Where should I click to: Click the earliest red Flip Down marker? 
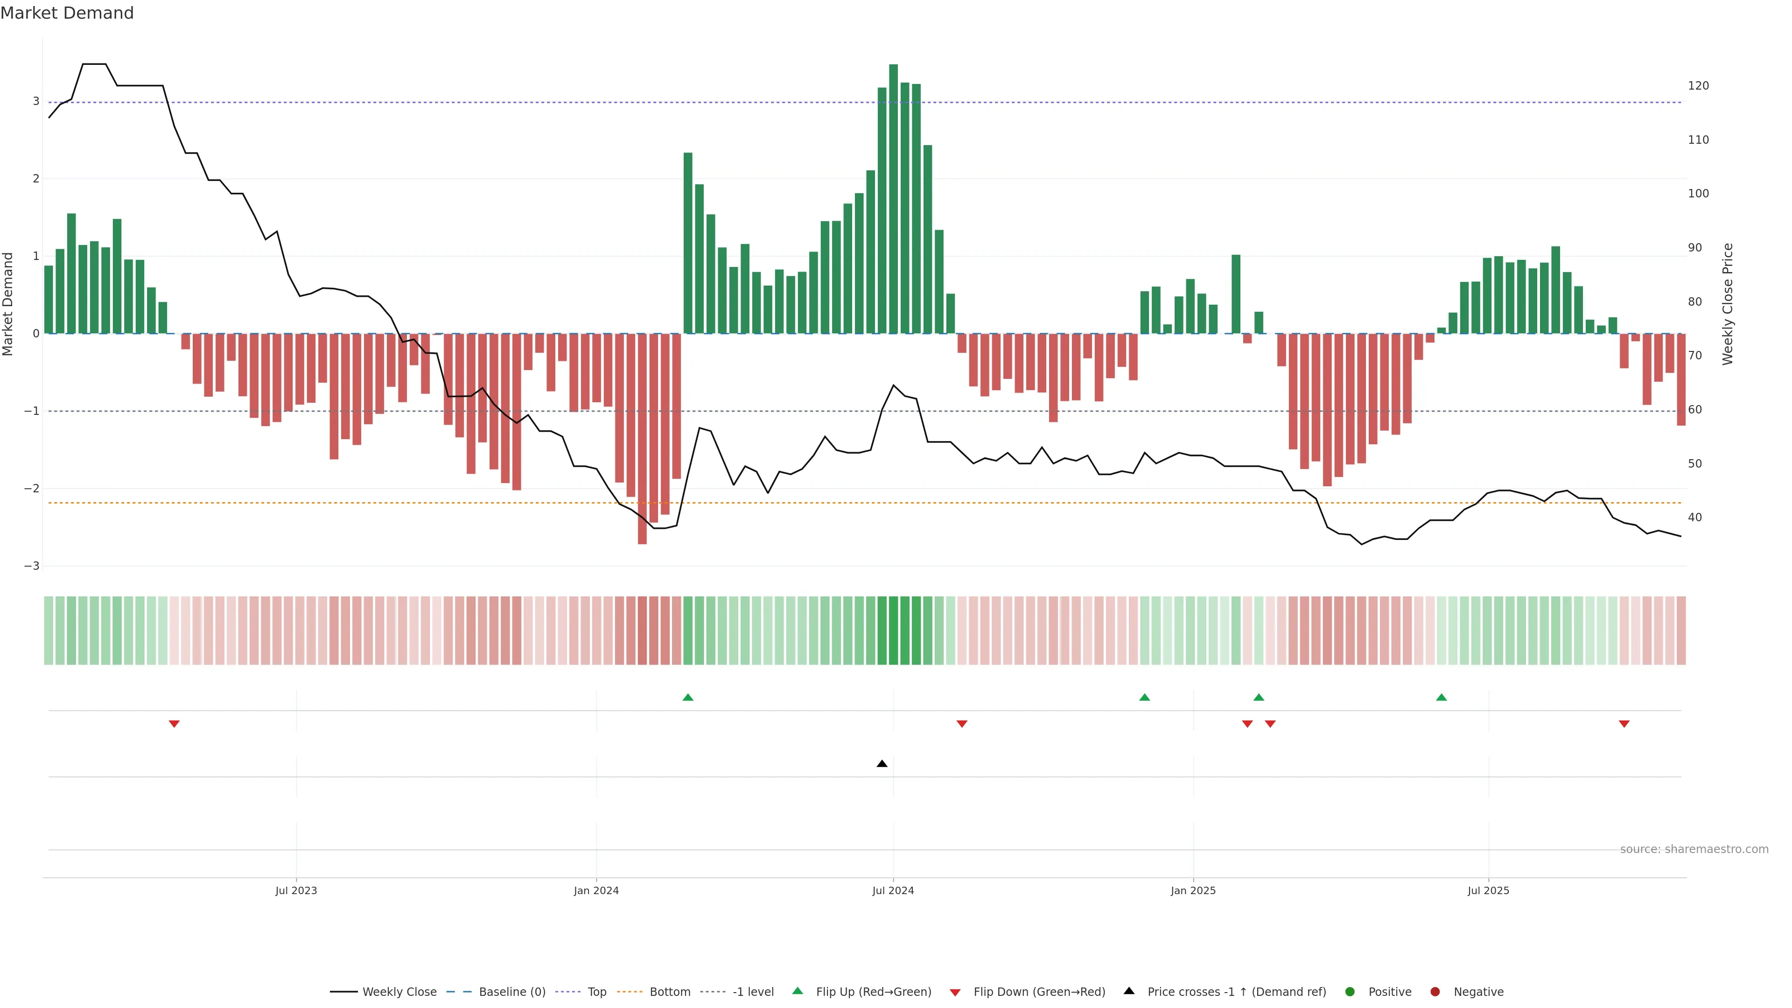(x=174, y=723)
